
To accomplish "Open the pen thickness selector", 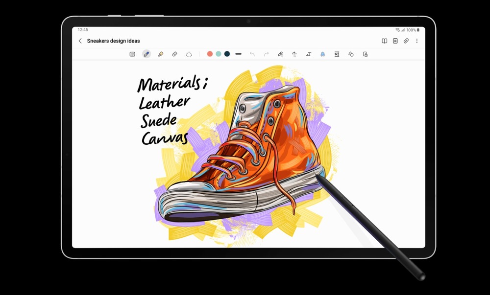I will pyautogui.click(x=238, y=54).
